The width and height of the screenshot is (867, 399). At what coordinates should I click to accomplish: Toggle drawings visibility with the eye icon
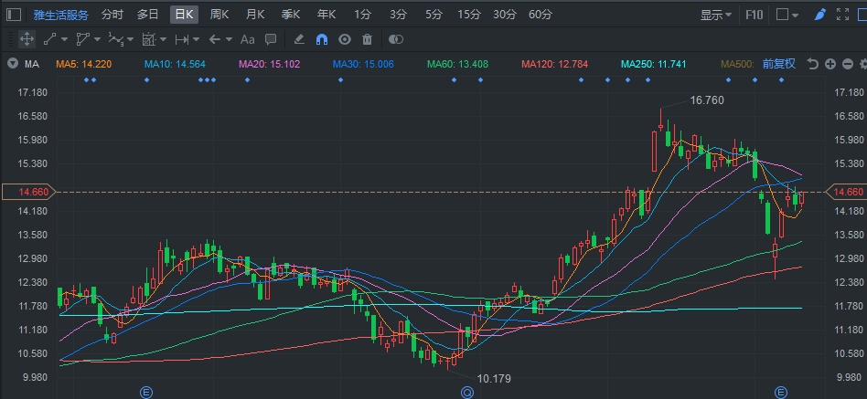pyautogui.click(x=345, y=39)
